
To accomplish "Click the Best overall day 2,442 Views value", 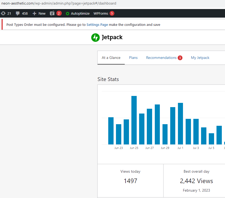I will [x=197, y=181].
